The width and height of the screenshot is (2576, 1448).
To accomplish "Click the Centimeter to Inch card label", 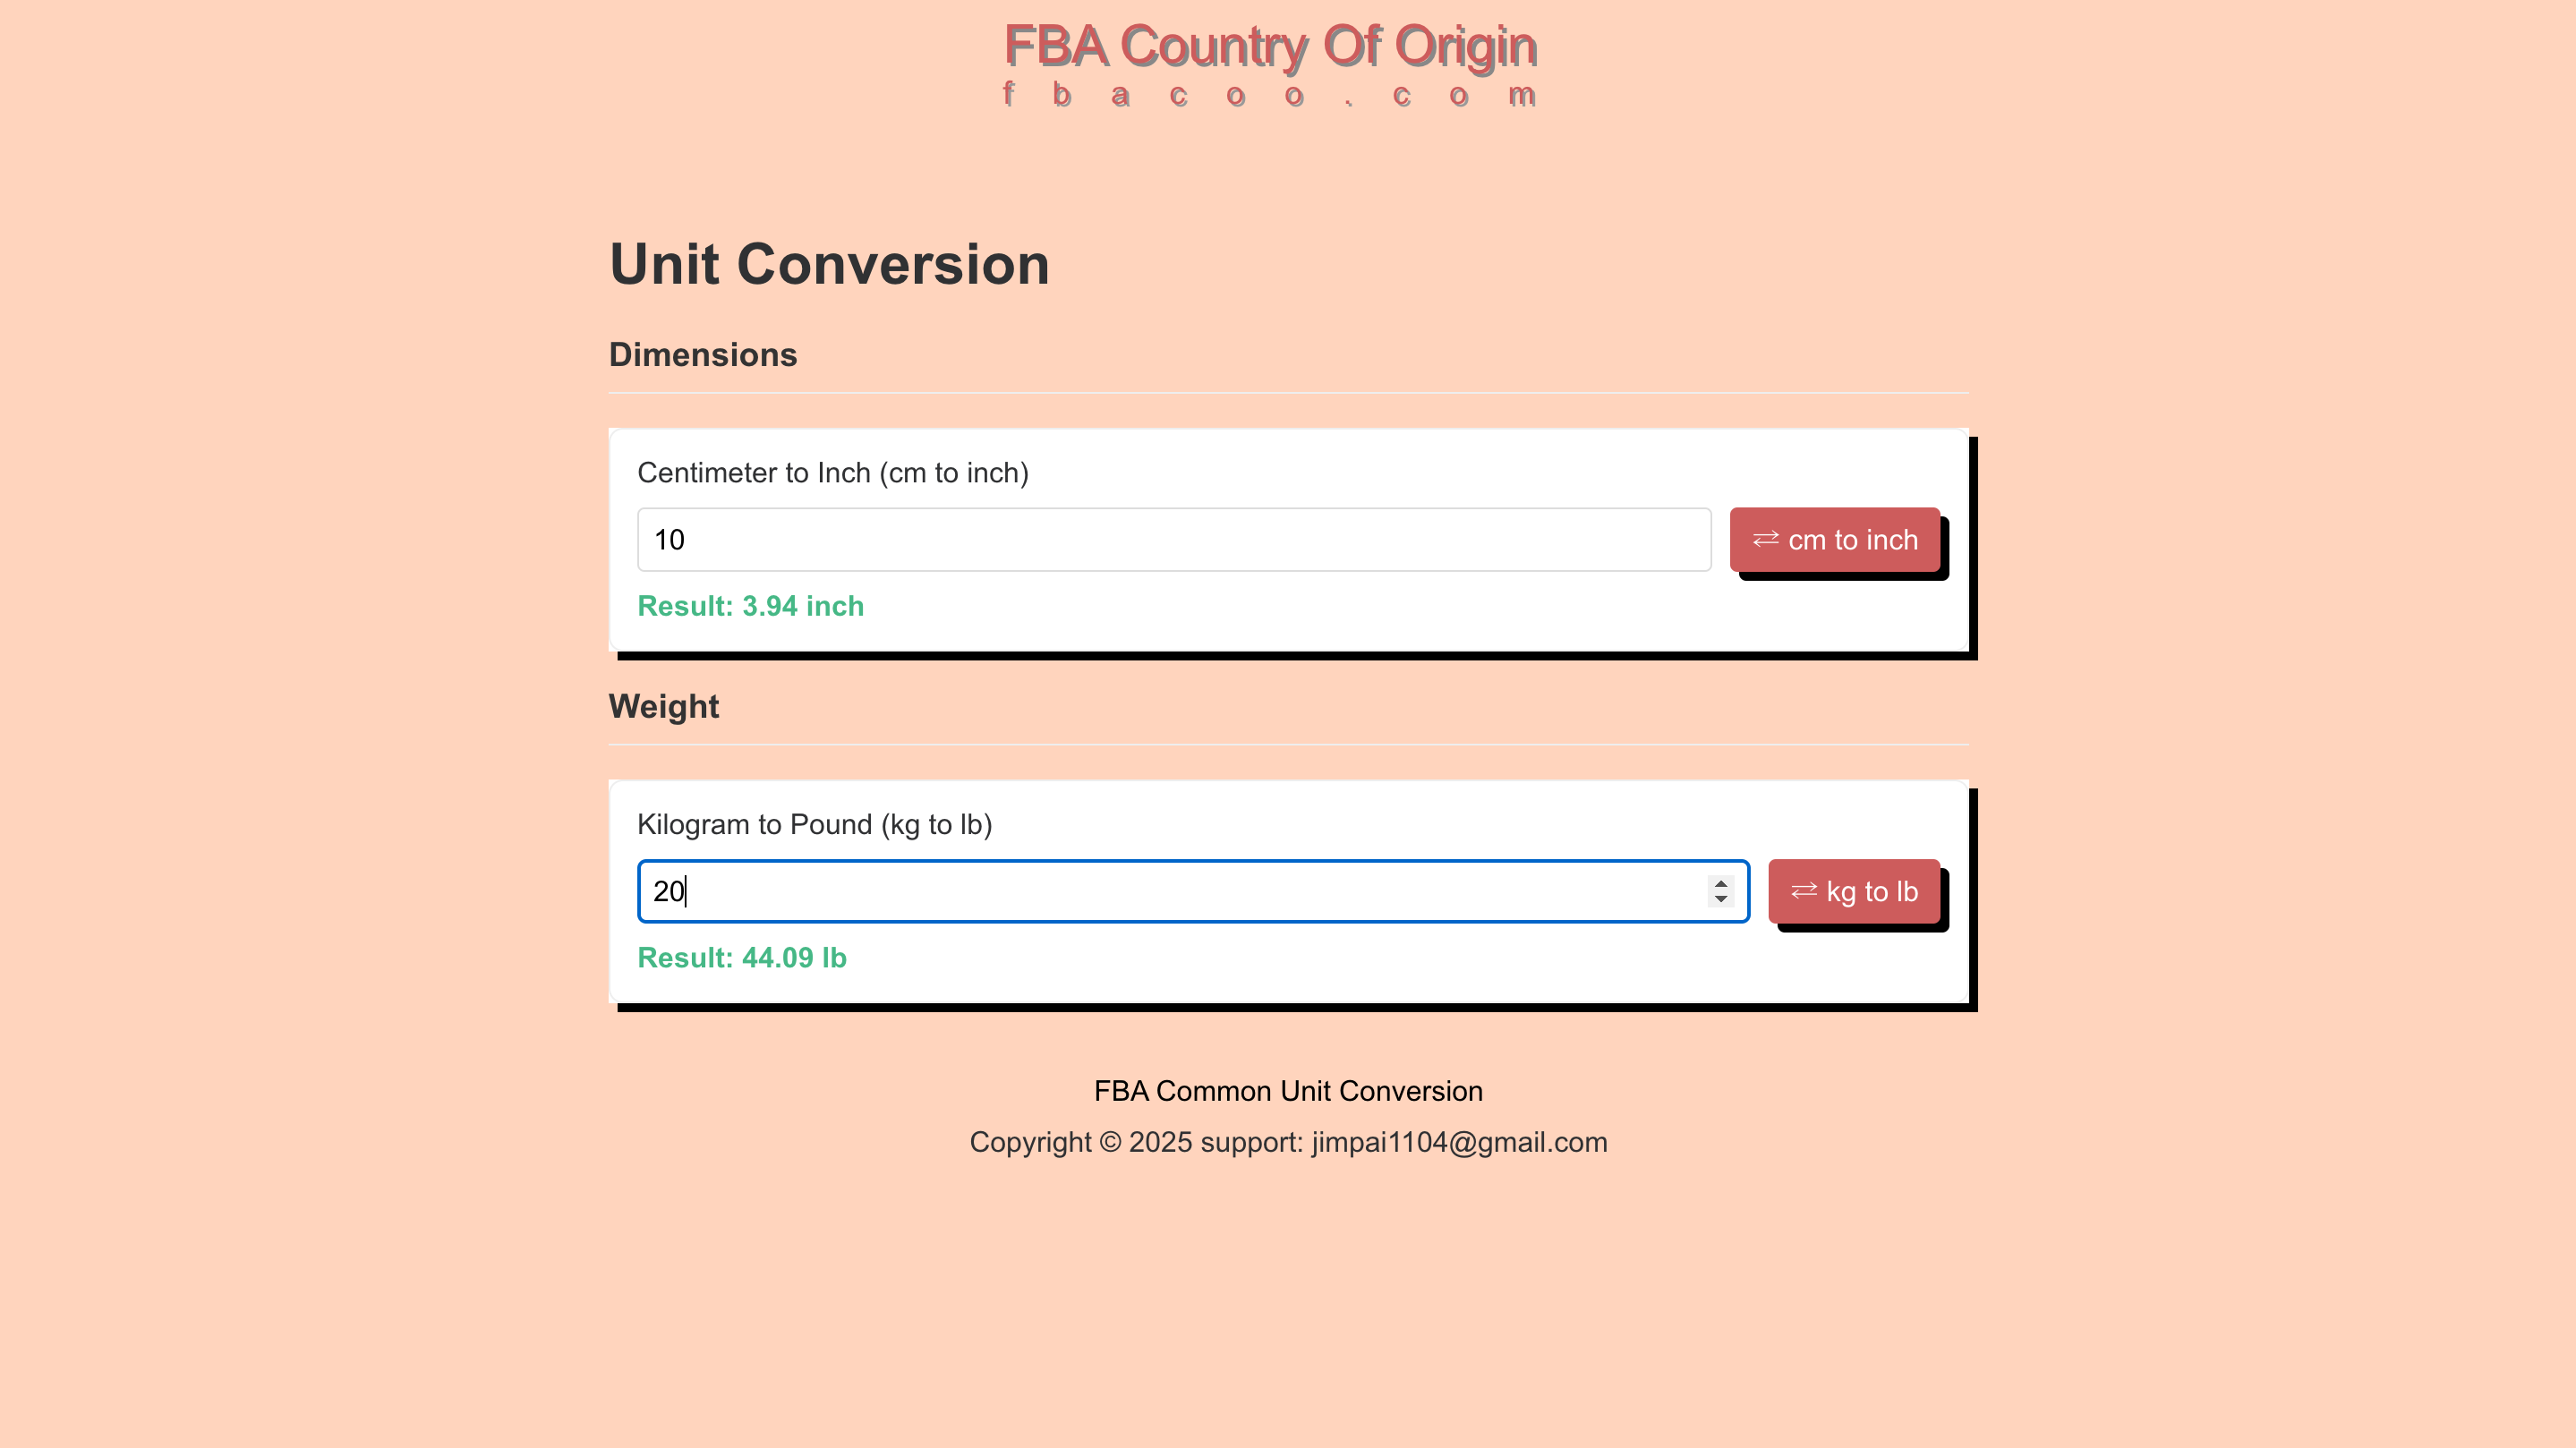I will click(833, 473).
